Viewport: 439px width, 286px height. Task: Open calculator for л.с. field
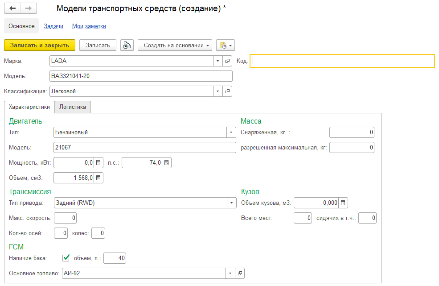point(167,163)
